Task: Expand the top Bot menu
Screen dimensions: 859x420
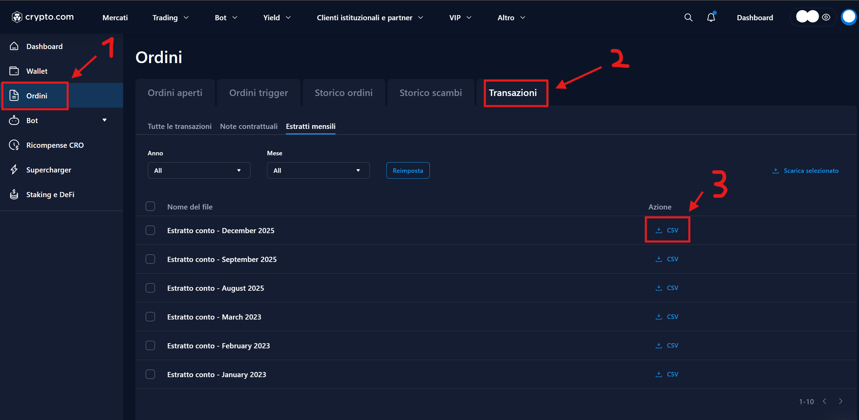Action: tap(226, 17)
